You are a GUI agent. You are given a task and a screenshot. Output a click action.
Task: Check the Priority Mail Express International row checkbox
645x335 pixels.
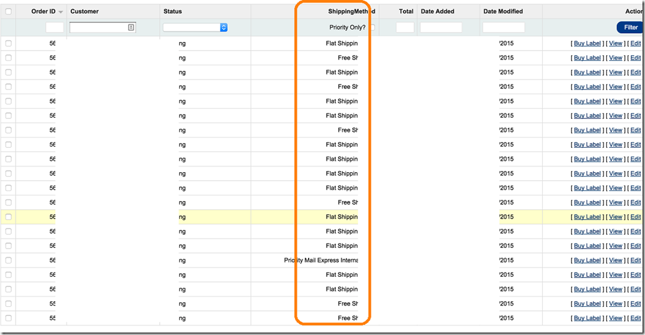(8, 260)
